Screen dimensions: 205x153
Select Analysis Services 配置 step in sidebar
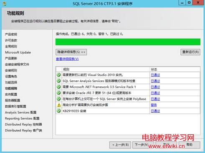21,112
